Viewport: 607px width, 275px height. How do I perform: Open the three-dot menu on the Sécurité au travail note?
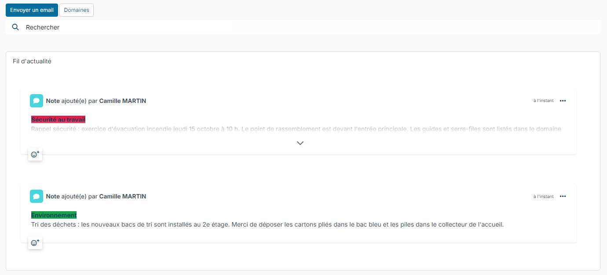[x=563, y=101]
